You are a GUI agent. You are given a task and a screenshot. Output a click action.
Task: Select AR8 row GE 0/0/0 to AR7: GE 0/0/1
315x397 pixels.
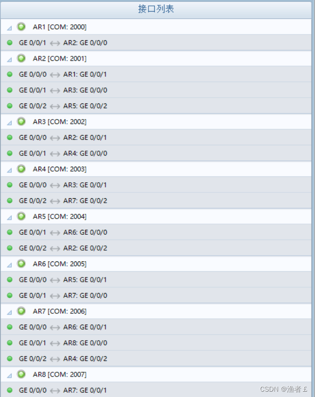point(156,390)
